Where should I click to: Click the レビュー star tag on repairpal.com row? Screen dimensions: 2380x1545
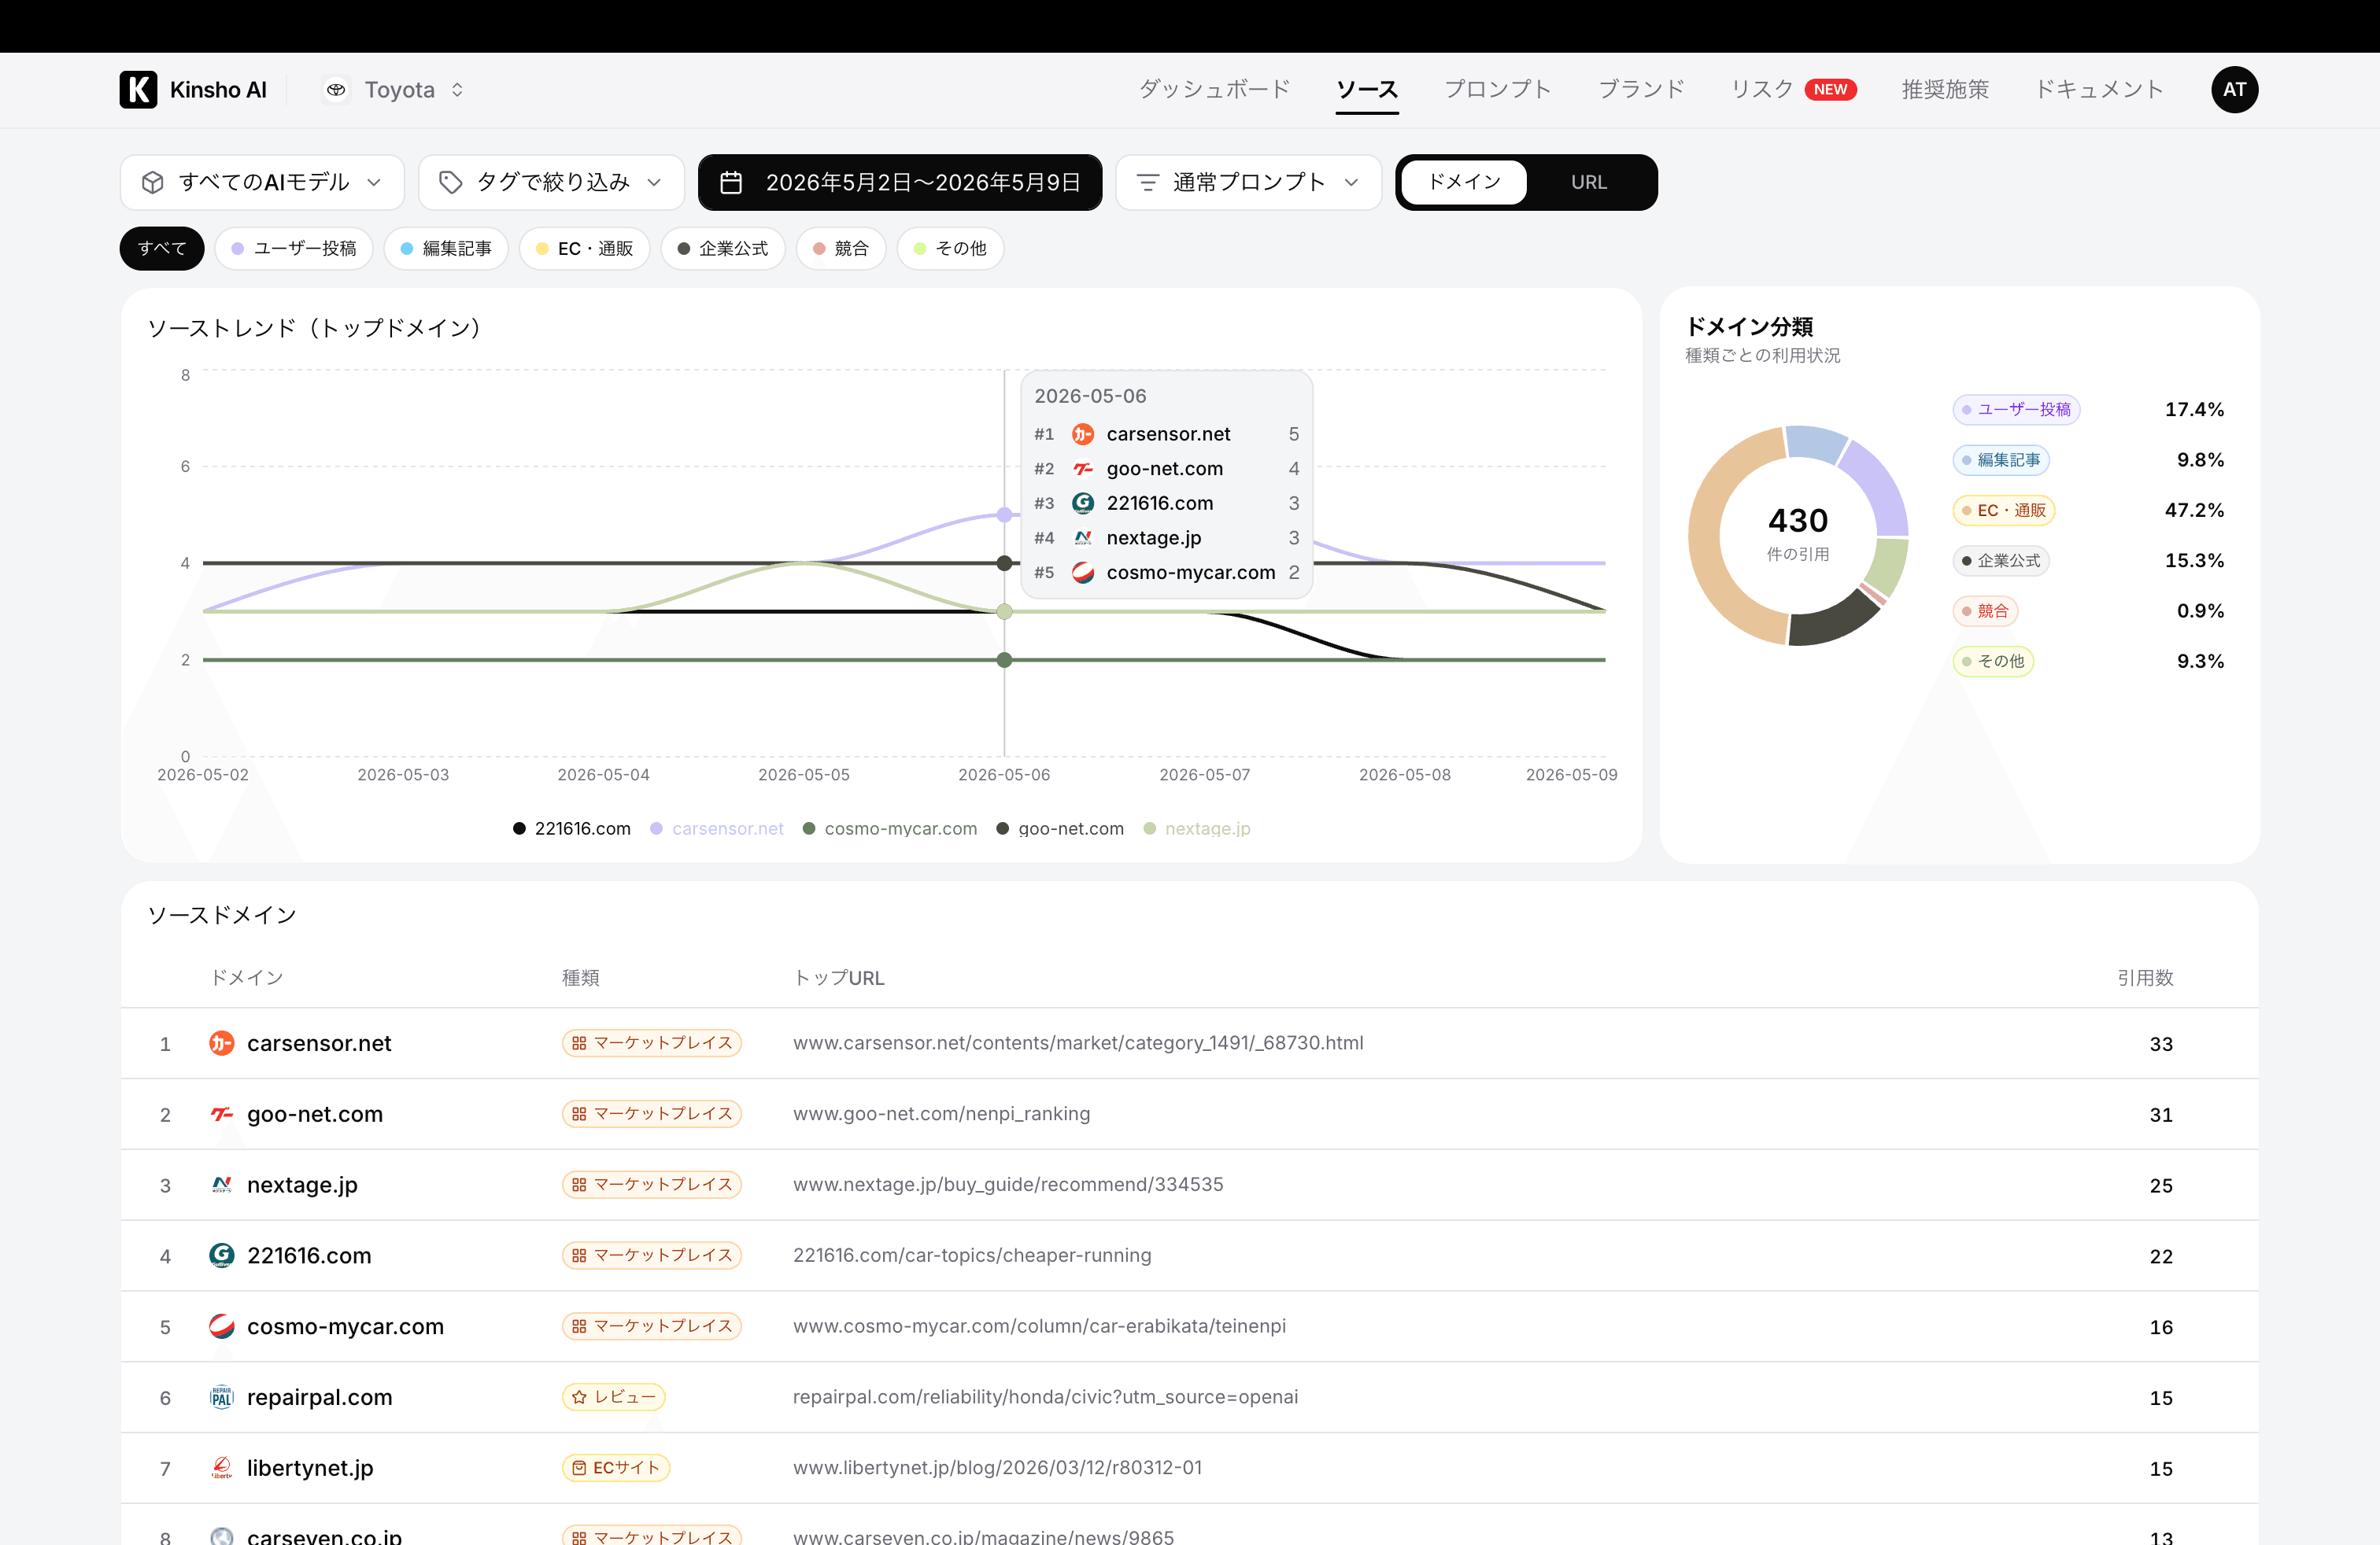613,1396
